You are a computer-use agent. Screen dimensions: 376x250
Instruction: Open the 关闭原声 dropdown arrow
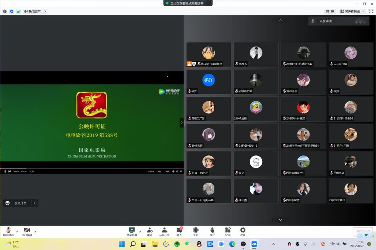tap(45, 11)
